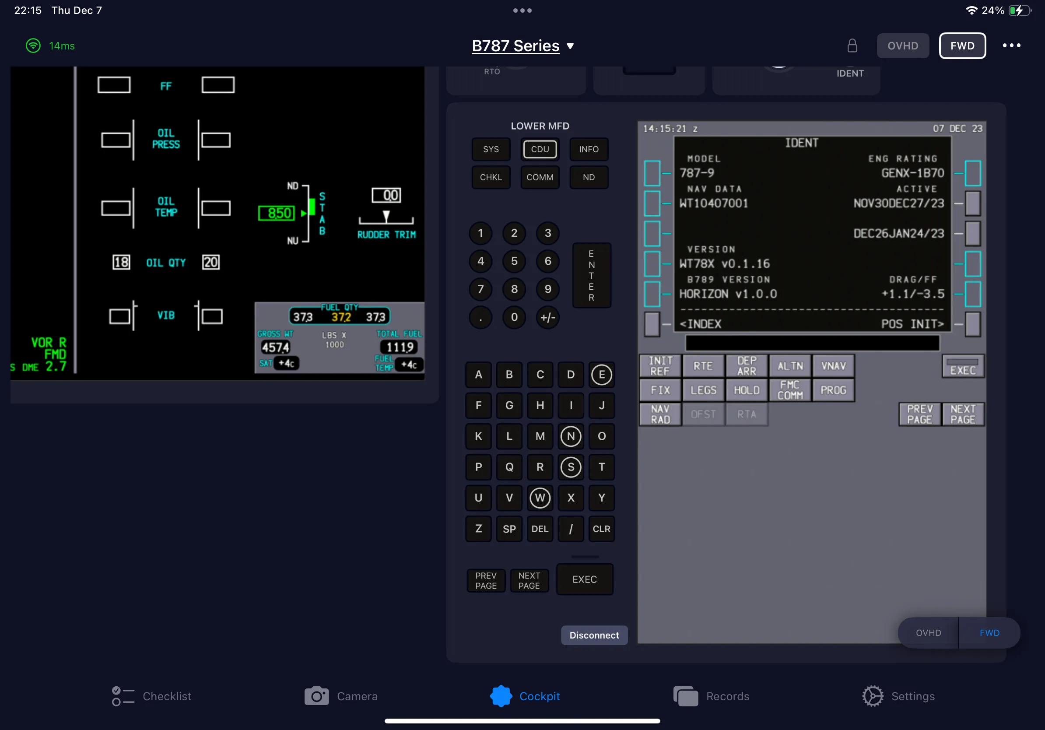Open FIX page on CDU

(x=660, y=390)
